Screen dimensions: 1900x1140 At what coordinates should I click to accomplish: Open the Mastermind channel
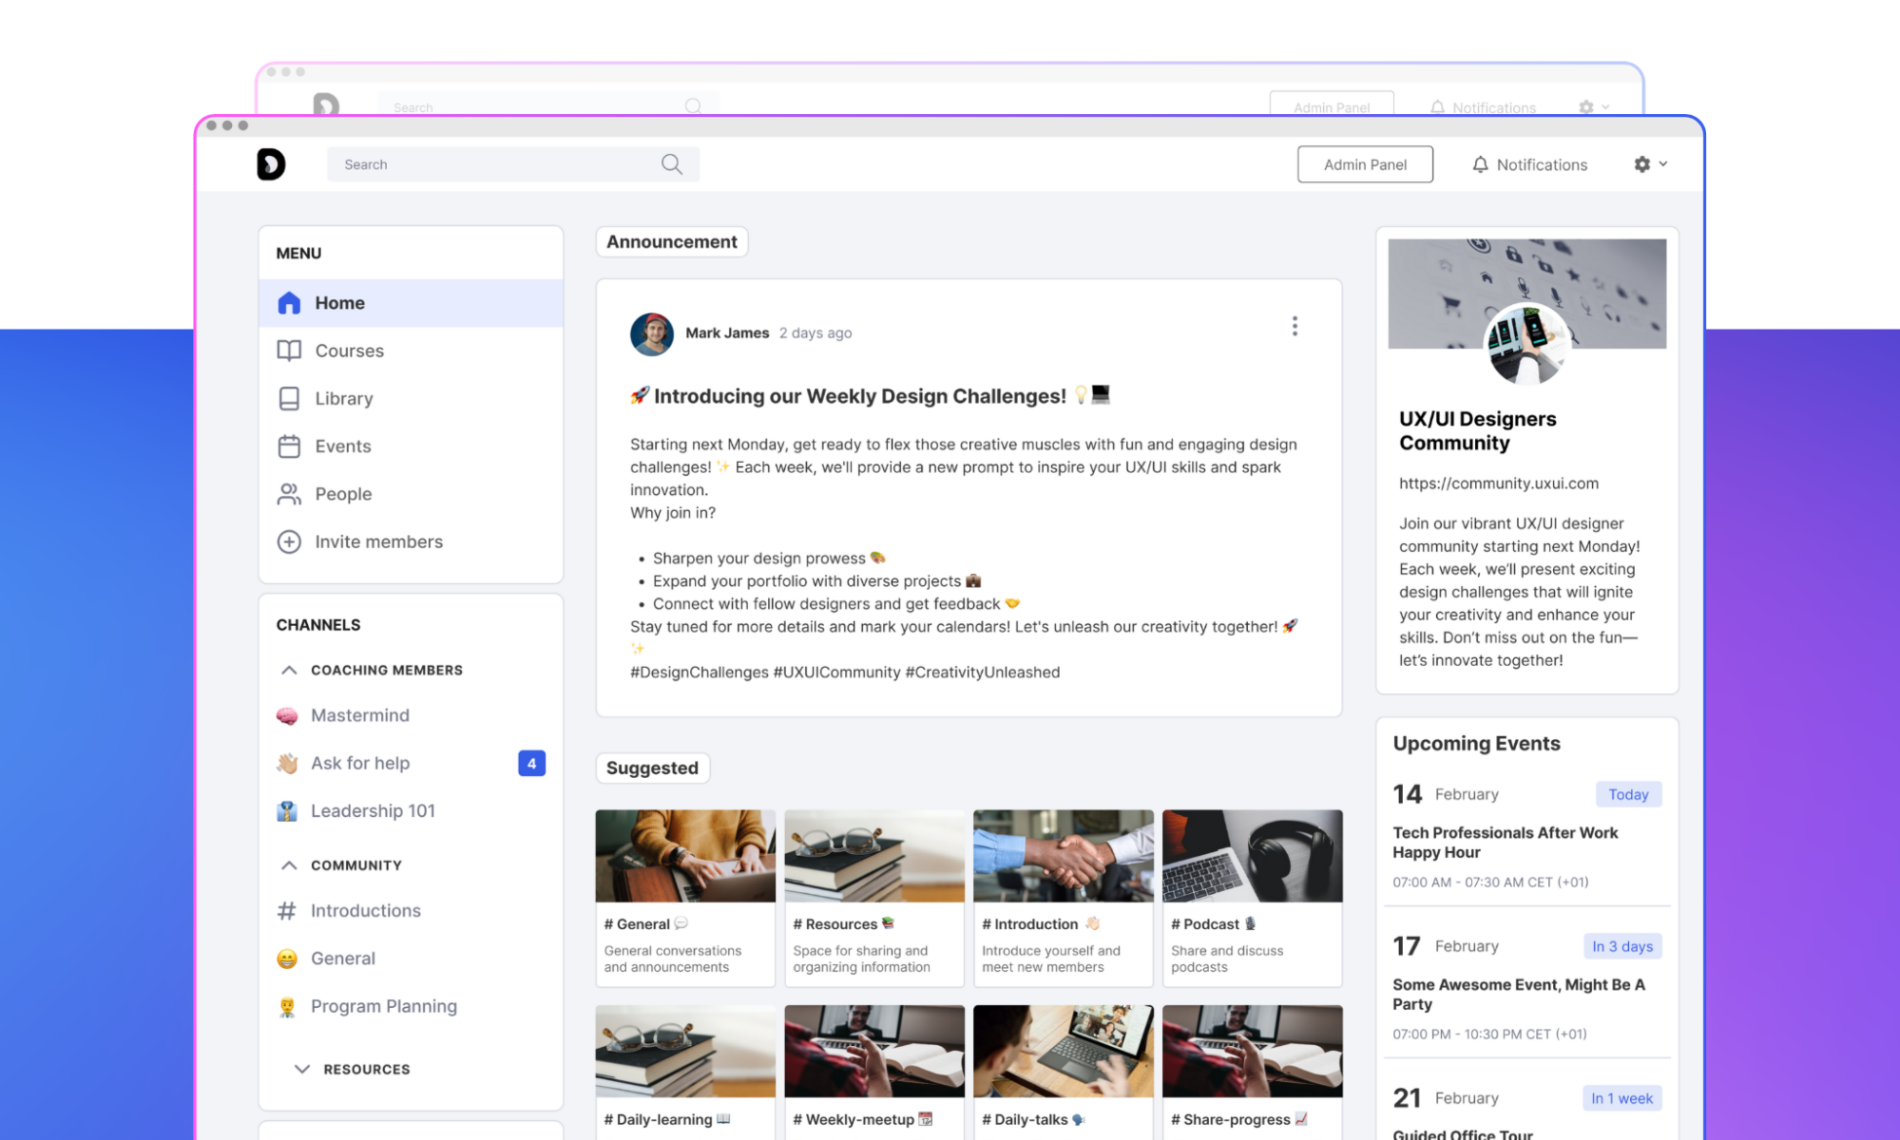[360, 715]
